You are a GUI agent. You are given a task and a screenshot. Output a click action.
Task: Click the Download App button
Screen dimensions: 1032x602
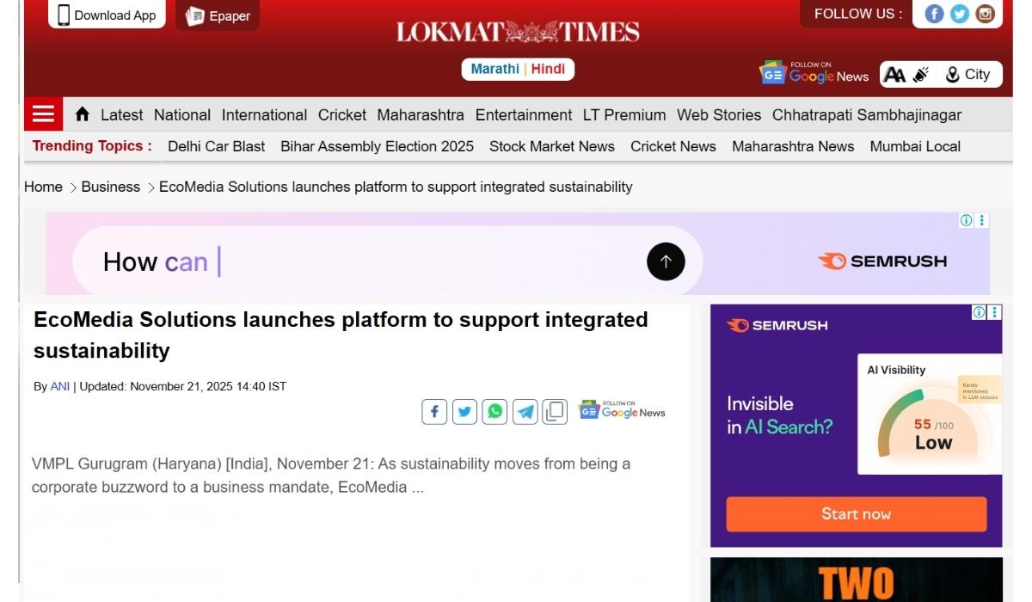pyautogui.click(x=107, y=15)
